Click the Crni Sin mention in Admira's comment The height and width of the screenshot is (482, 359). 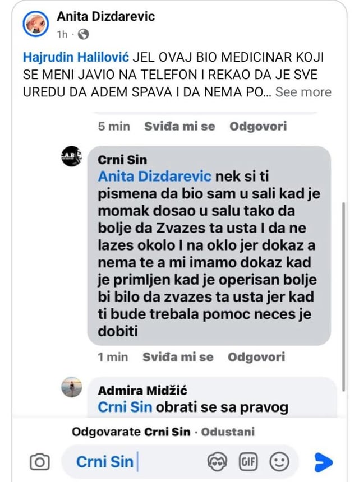pyautogui.click(x=125, y=407)
